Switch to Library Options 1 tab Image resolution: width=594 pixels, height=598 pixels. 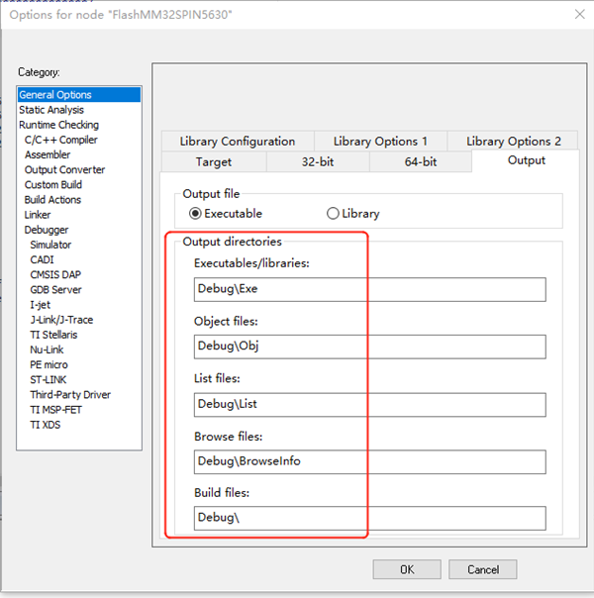380,142
